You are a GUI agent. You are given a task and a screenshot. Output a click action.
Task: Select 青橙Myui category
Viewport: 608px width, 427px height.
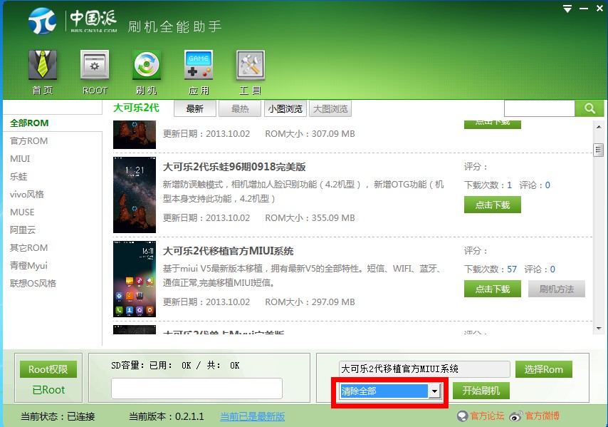coord(28,265)
